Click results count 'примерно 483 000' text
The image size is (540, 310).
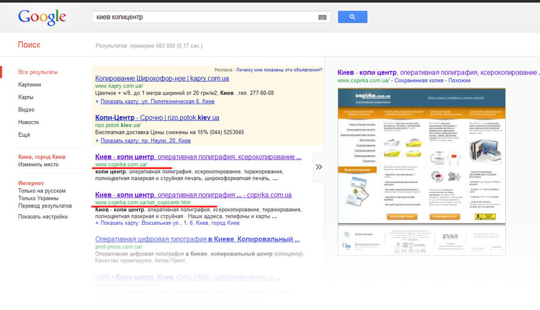pos(152,46)
